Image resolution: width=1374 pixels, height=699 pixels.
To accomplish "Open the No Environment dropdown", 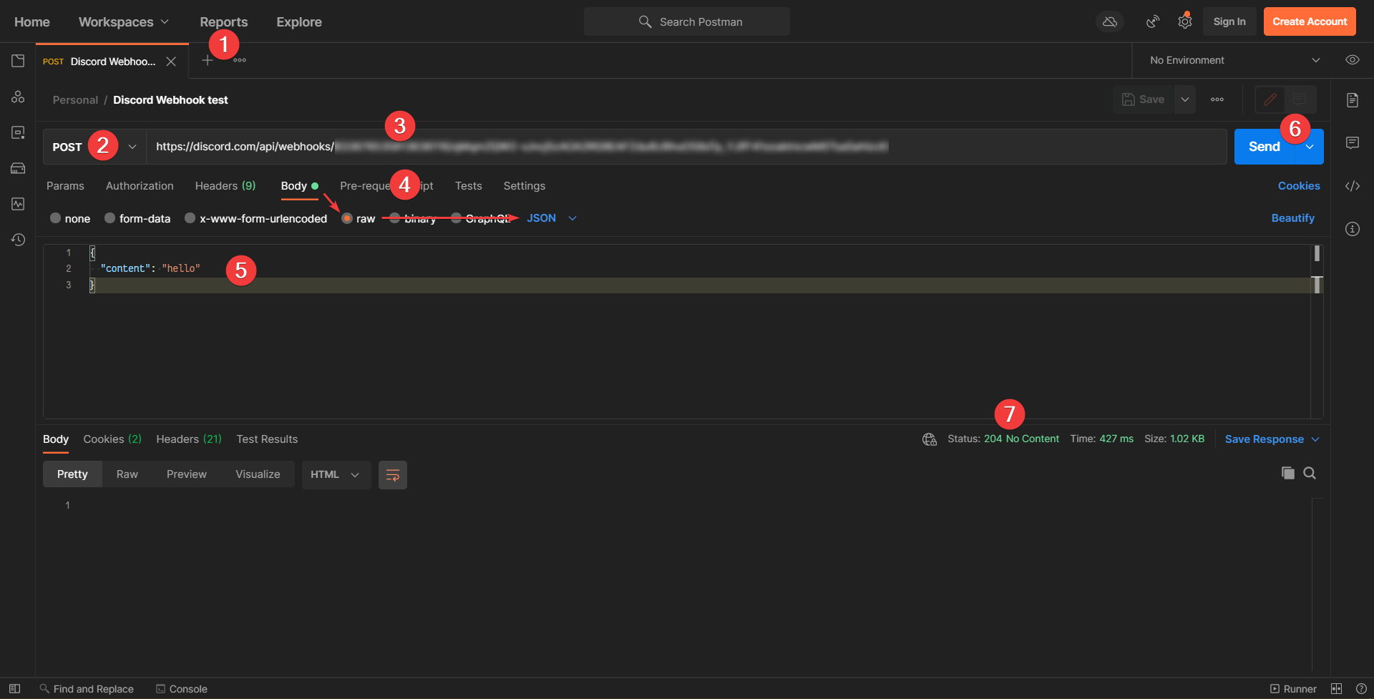I will [1234, 60].
